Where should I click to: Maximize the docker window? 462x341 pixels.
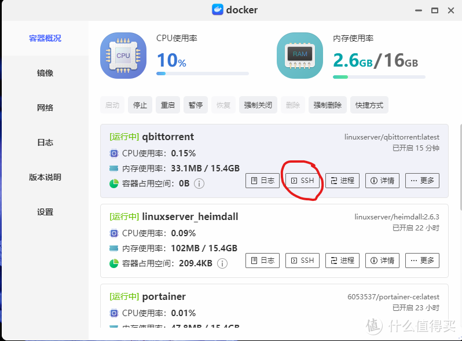pos(435,10)
